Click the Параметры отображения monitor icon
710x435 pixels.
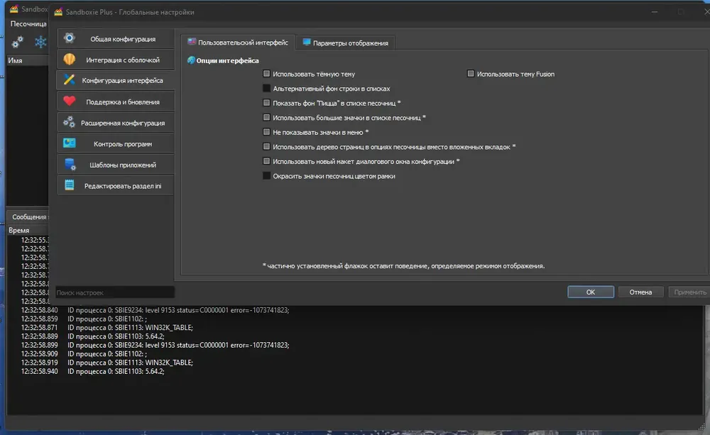[307, 43]
